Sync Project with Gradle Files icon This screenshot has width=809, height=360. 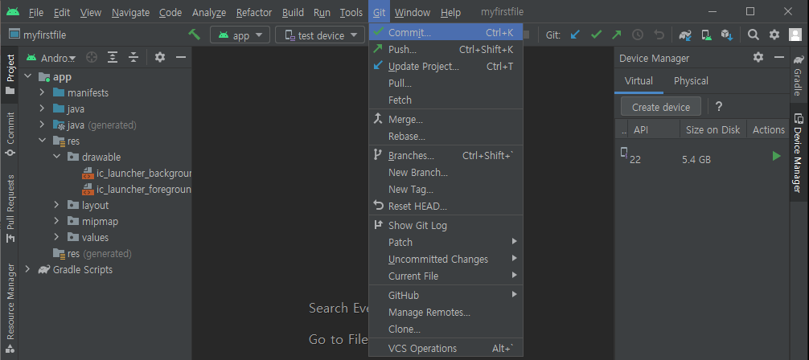click(x=685, y=35)
